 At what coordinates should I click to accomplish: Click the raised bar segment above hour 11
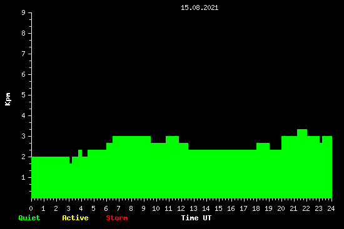pyautogui.click(x=172, y=139)
